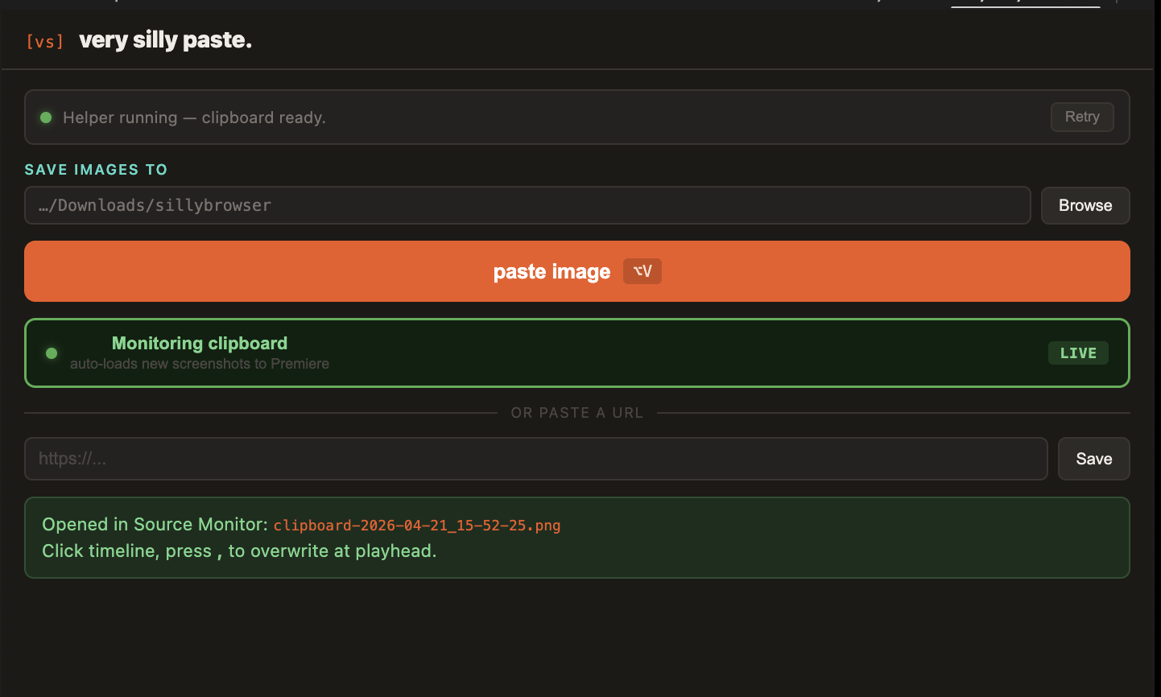Viewport: 1161px width, 697px height.
Task: Click the pulsing green monitoring indicator dot
Action: tap(51, 353)
